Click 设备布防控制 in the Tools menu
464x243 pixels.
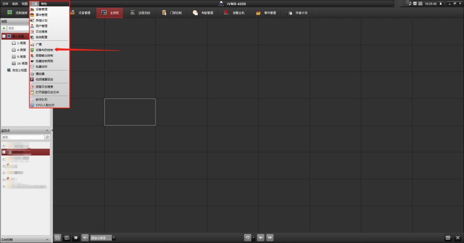click(x=44, y=50)
